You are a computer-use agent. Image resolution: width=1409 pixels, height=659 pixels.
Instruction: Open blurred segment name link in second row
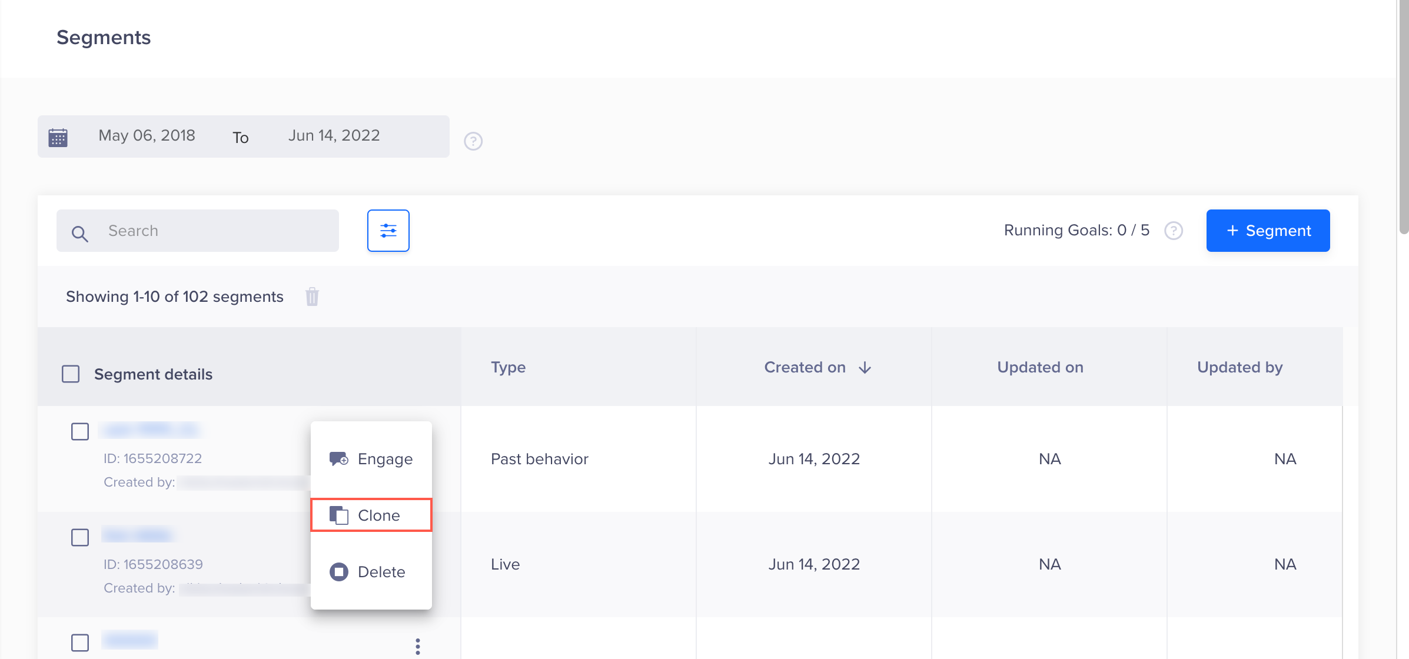coord(139,535)
